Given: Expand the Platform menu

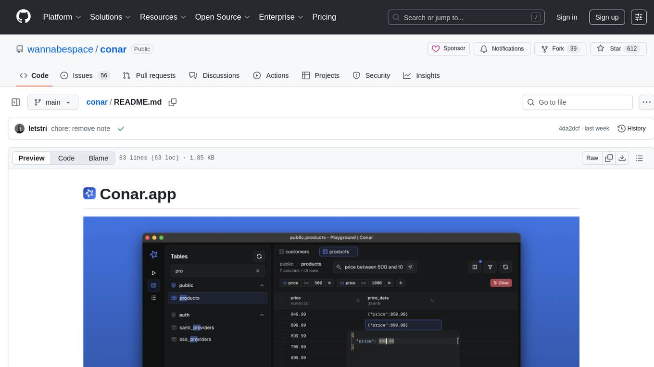Looking at the screenshot, I should pyautogui.click(x=62, y=17).
